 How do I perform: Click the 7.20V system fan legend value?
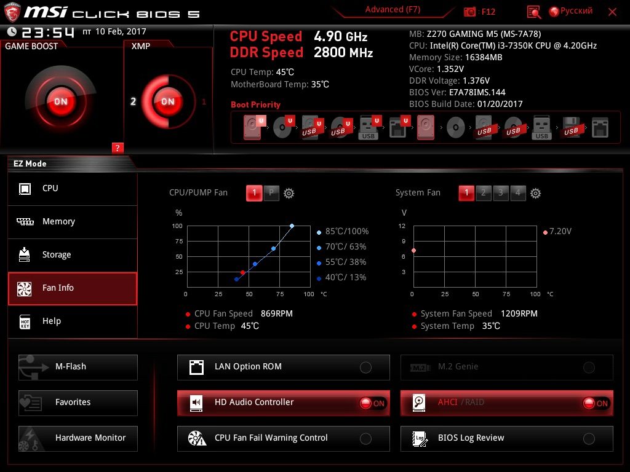560,231
